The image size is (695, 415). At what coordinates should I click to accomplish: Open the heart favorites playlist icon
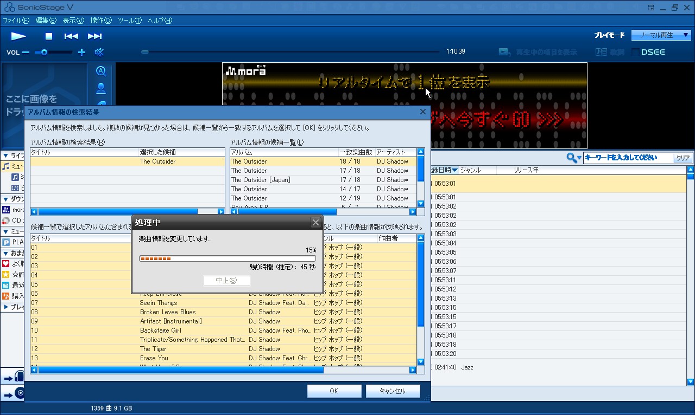(x=6, y=264)
